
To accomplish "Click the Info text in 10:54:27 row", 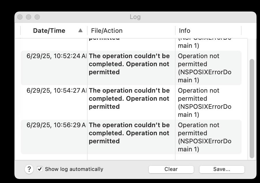I will [205, 103].
